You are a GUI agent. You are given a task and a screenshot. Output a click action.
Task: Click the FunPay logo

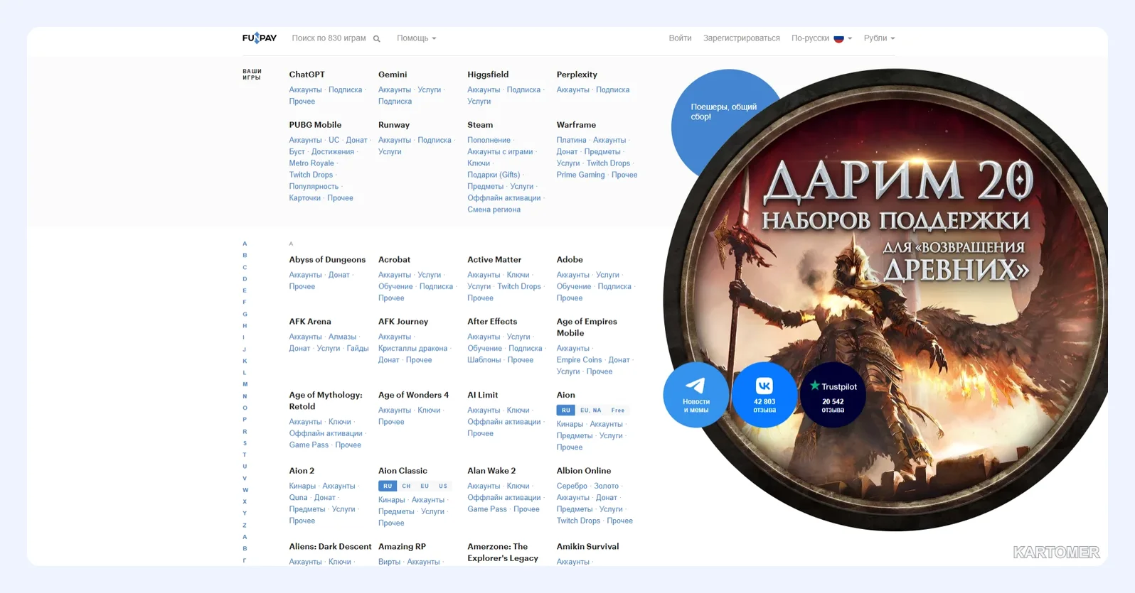point(259,38)
